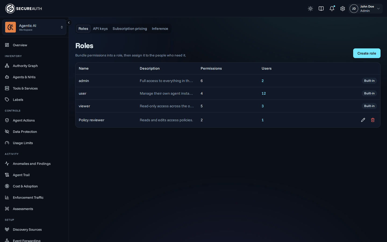Click the Anomalies and Findings pulse icon
This screenshot has width=387, height=242.
[7, 163]
